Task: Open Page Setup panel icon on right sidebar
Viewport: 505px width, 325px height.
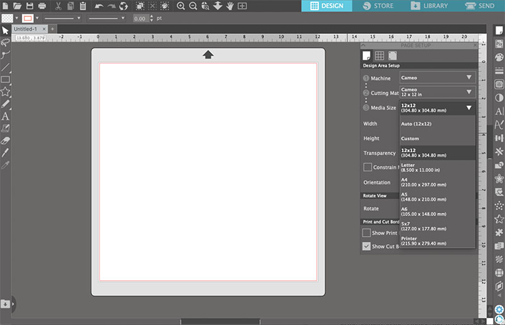Action: 499,30
